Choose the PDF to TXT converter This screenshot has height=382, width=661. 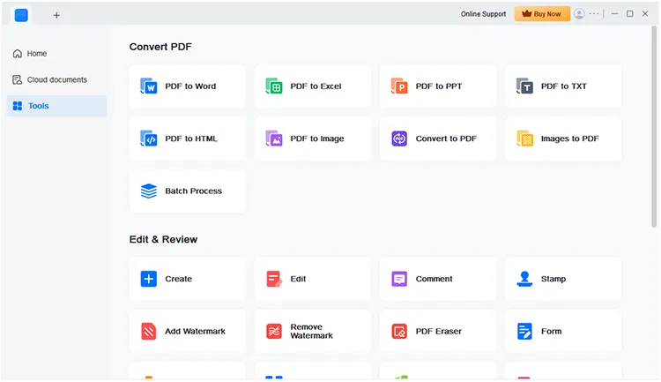[563, 86]
